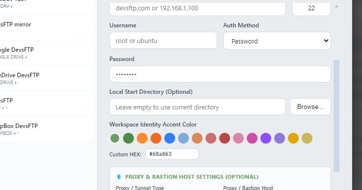Focus the Username input field

tap(163, 41)
